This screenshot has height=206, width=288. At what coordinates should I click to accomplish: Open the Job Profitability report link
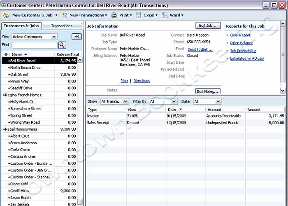243,51
